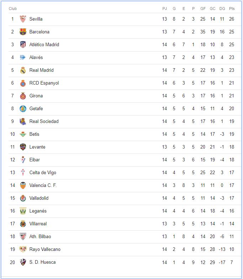The width and height of the screenshot is (243, 279).
Task: Click the Rayo Vallecano crest icon
Action: (23, 249)
